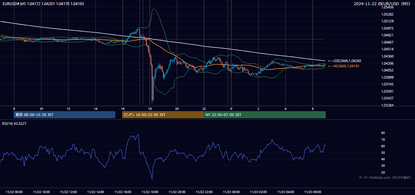
Task: Click hour label 16 under the price chart
Action: tap(123, 109)
